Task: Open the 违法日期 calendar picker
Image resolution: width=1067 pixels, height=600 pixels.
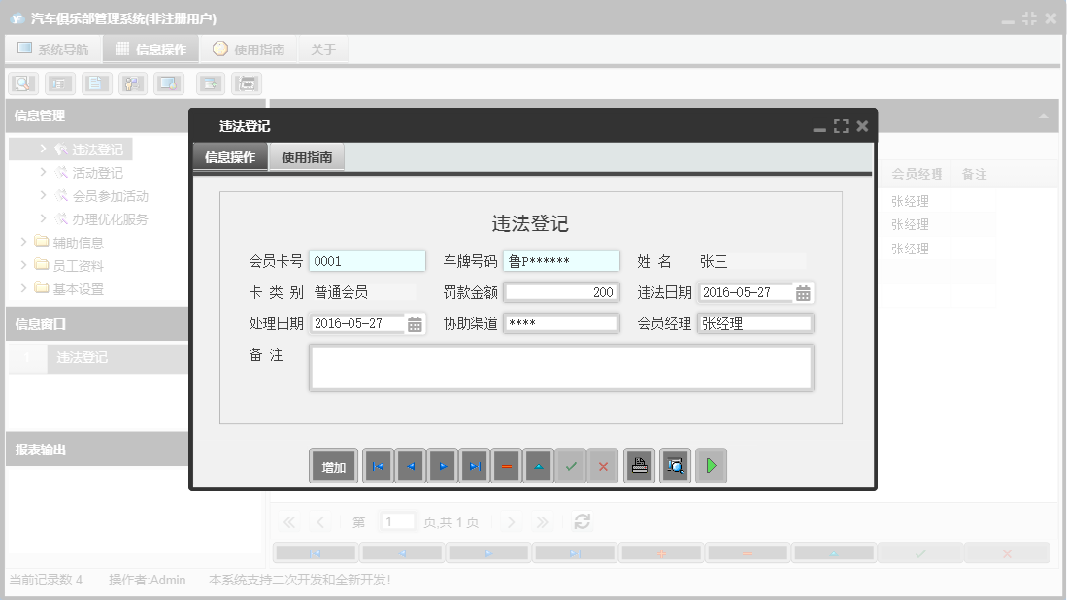Action: (x=803, y=291)
